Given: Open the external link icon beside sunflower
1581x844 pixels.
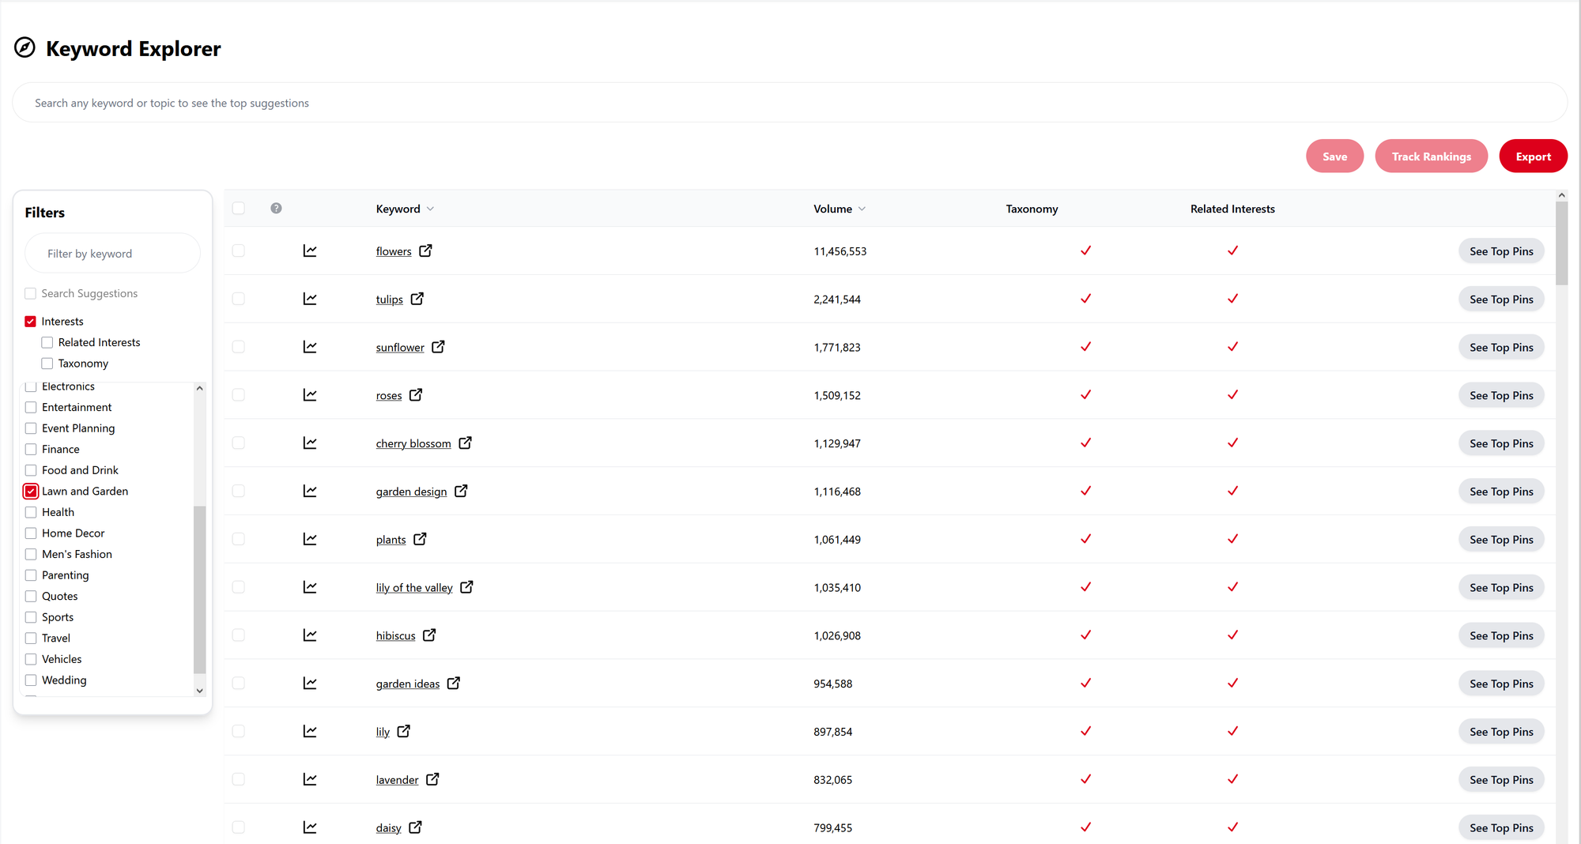Looking at the screenshot, I should click(x=438, y=347).
